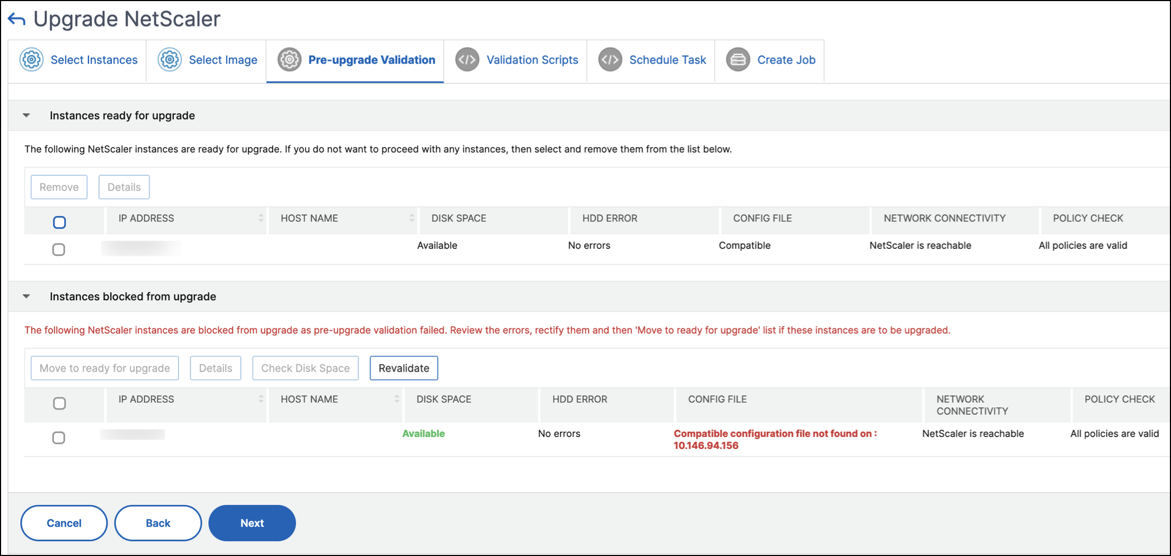This screenshot has height=556, width=1171.
Task: Open the Schedule Task tab
Action: point(667,60)
